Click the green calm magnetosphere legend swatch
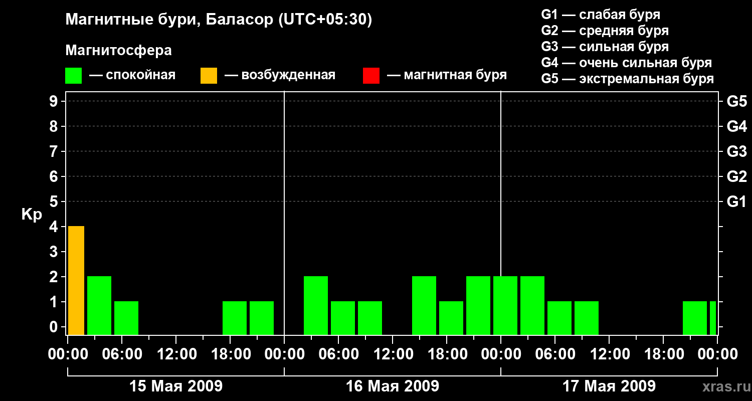The height and width of the screenshot is (401, 752). (73, 76)
